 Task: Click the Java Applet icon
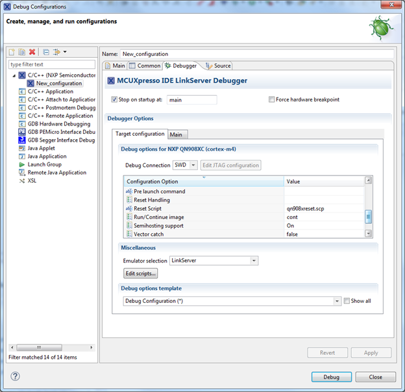pos(22,148)
